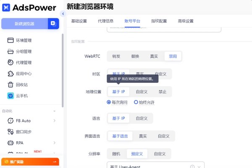The height and width of the screenshot is (168, 252).
Task: Click the 窗口同步 label
Action: [x=24, y=132]
